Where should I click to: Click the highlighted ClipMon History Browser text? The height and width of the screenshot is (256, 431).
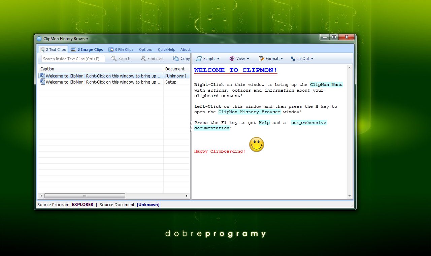(x=250, y=112)
